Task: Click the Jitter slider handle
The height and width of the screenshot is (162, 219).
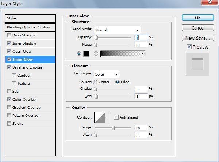Action: point(95,135)
